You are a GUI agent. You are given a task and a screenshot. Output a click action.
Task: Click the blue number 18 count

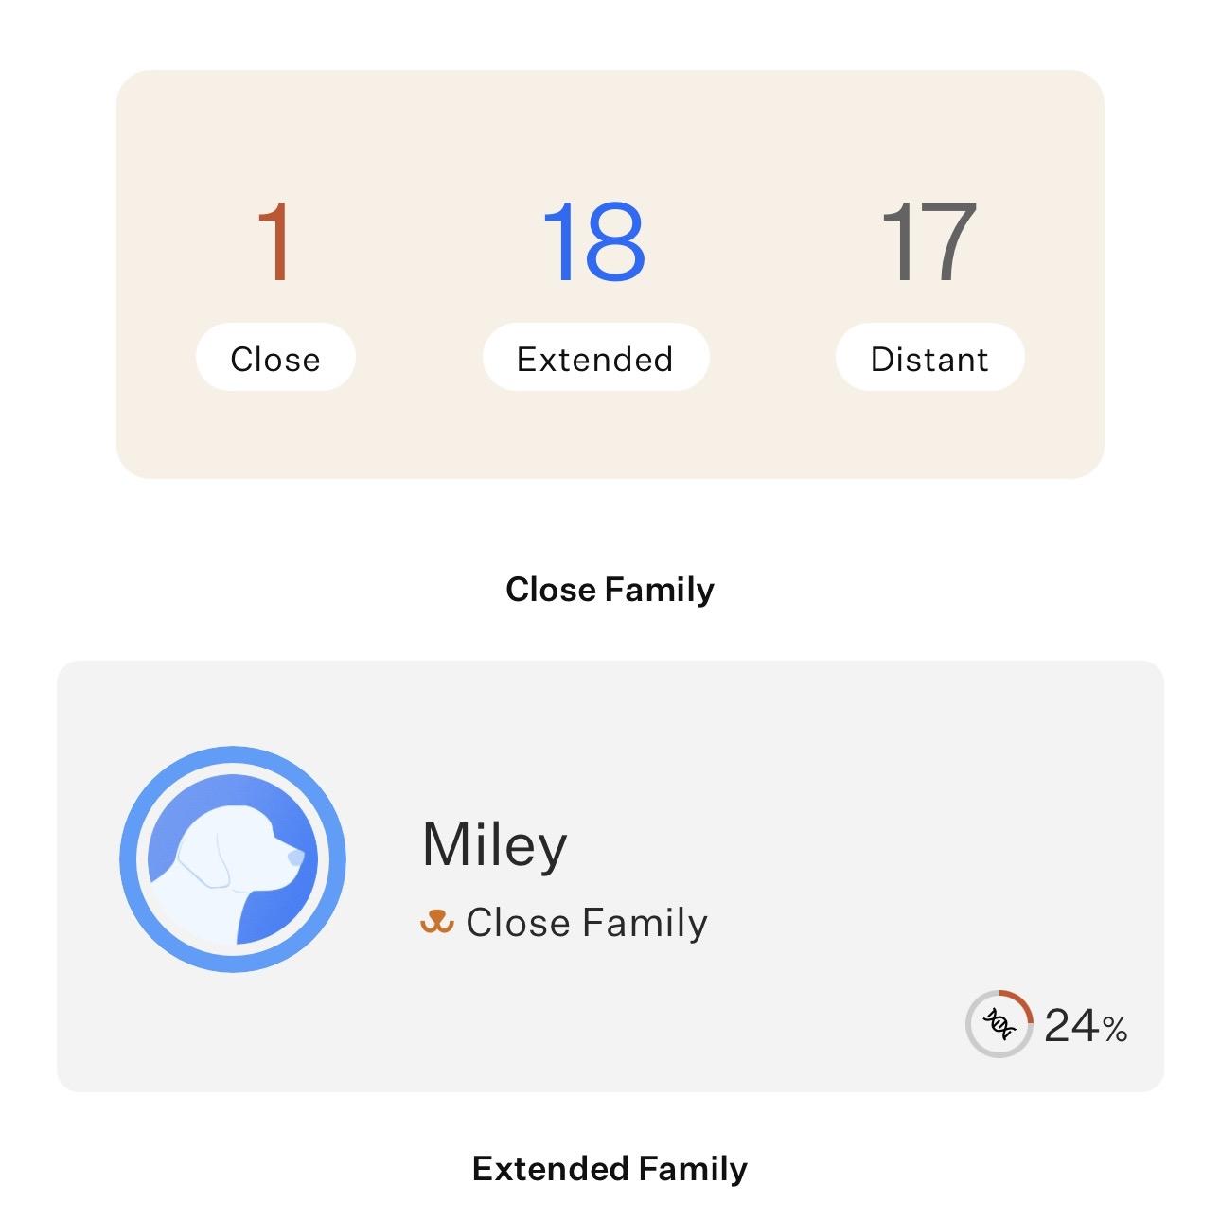tap(594, 242)
